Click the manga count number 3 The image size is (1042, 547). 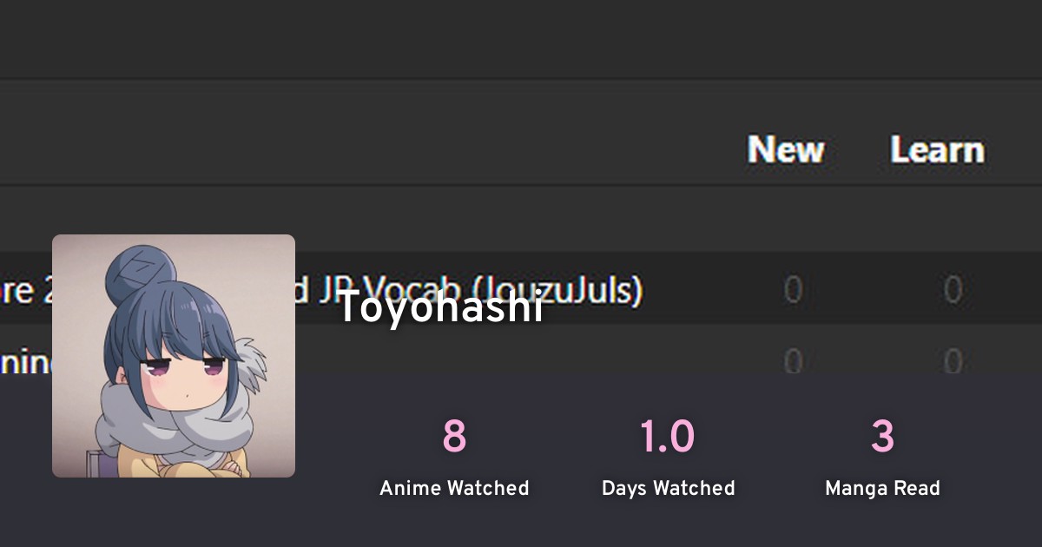coord(882,437)
